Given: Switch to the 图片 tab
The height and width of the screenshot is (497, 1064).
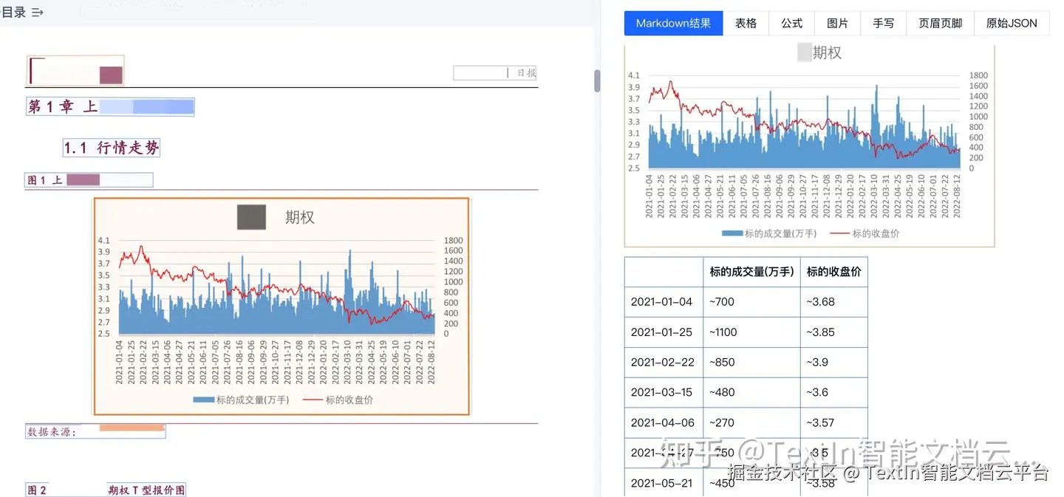Looking at the screenshot, I should click(837, 23).
